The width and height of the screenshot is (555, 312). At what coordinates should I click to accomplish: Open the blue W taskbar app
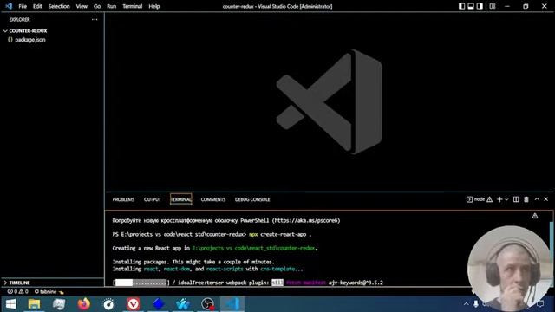[x=183, y=304]
